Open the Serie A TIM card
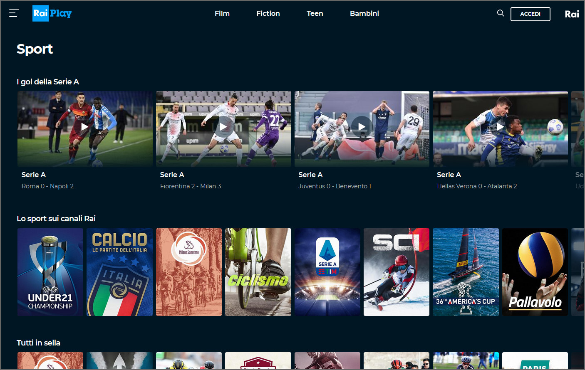Viewport: 585px width, 370px height. point(327,272)
